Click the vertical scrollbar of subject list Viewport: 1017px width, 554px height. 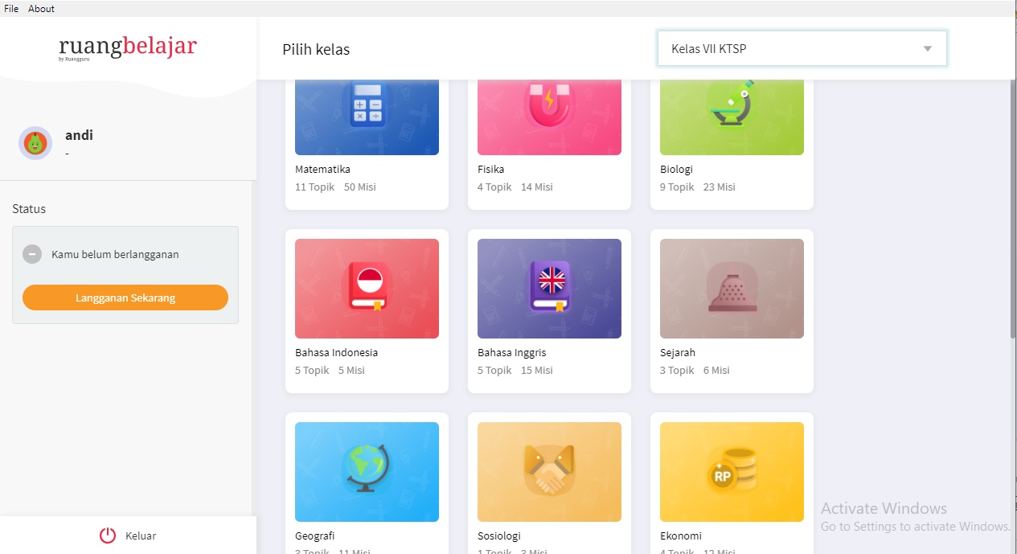click(x=1013, y=209)
